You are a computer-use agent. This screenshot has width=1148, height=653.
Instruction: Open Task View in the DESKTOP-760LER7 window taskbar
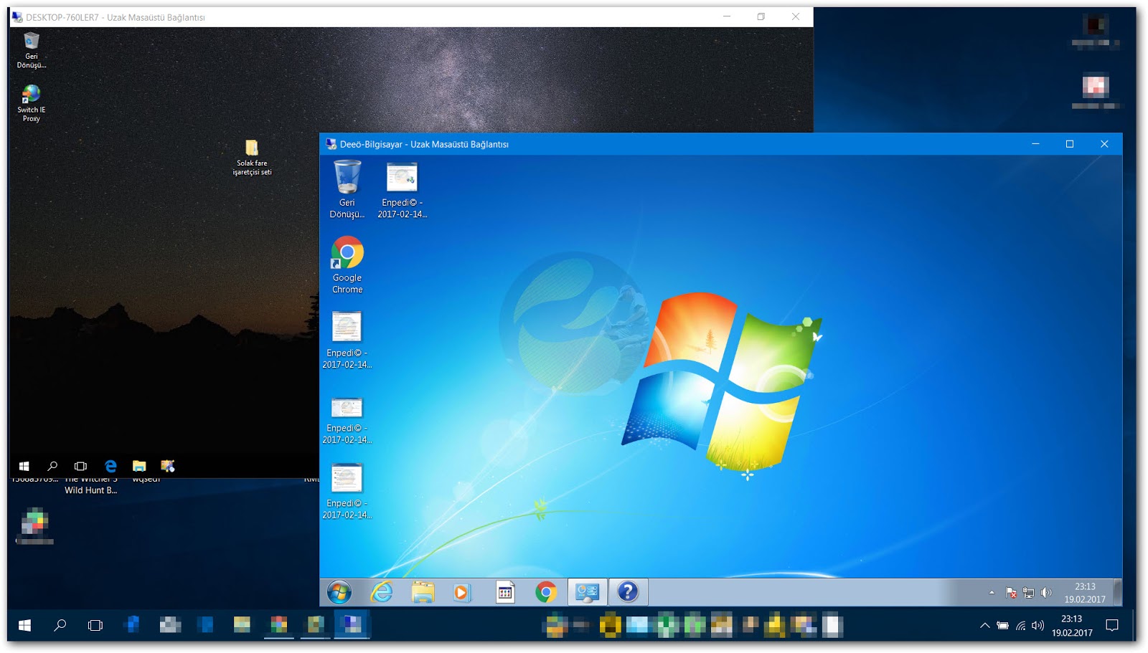80,466
